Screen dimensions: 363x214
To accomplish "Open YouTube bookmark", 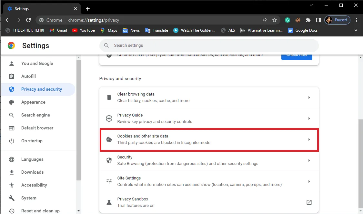I will pos(84,30).
